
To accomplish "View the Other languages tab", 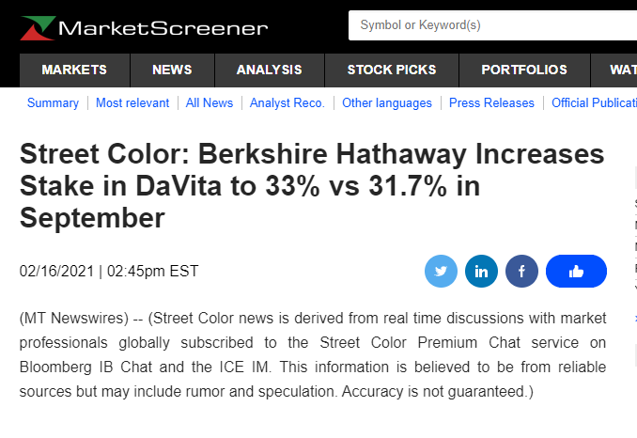I will tap(387, 103).
